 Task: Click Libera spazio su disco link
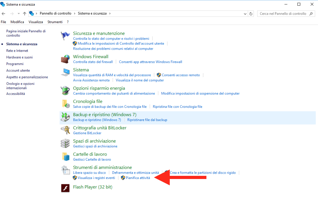click(x=89, y=173)
